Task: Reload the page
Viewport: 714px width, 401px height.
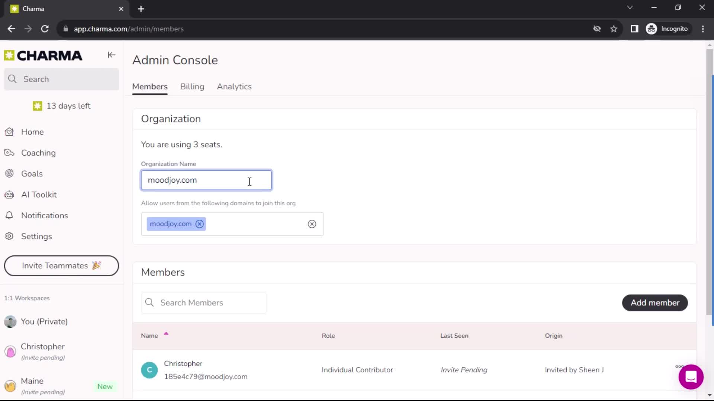Action: point(45,29)
